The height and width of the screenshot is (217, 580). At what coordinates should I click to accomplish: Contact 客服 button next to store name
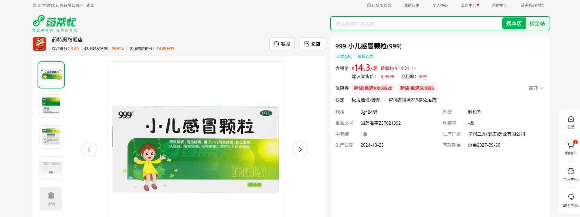(x=282, y=44)
